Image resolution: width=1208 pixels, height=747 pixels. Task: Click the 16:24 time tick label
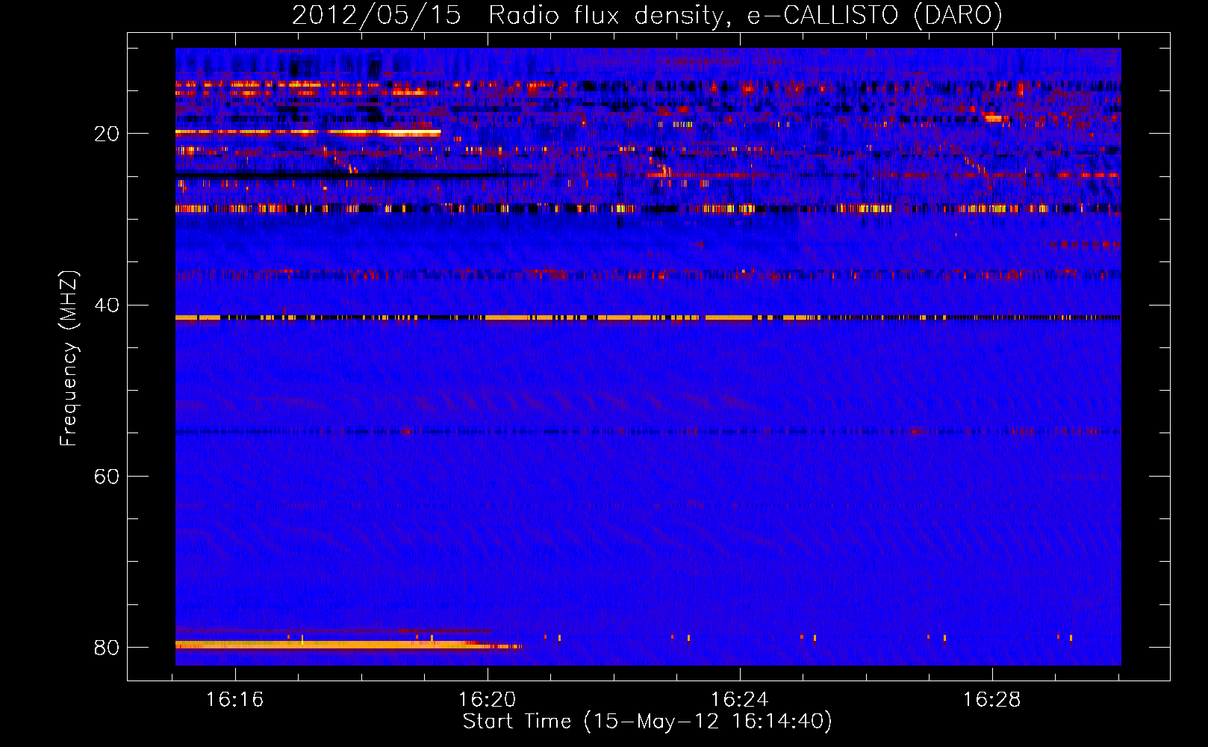pyautogui.click(x=740, y=699)
